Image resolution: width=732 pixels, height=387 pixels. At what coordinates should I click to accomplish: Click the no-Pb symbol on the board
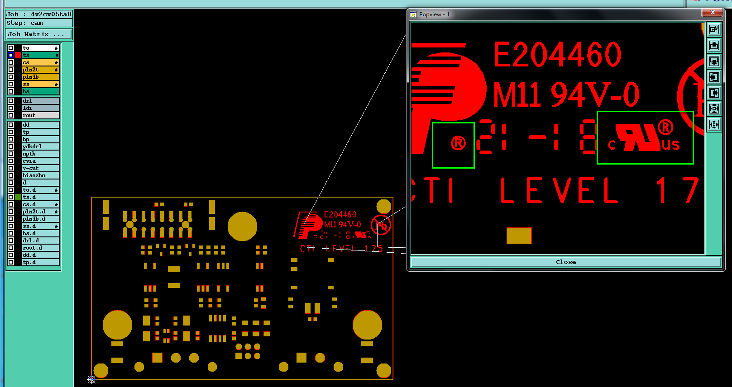pos(381,225)
